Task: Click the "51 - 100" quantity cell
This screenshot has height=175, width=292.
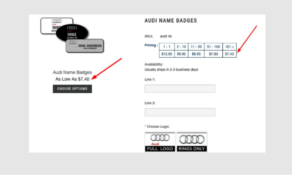Action: point(213,47)
